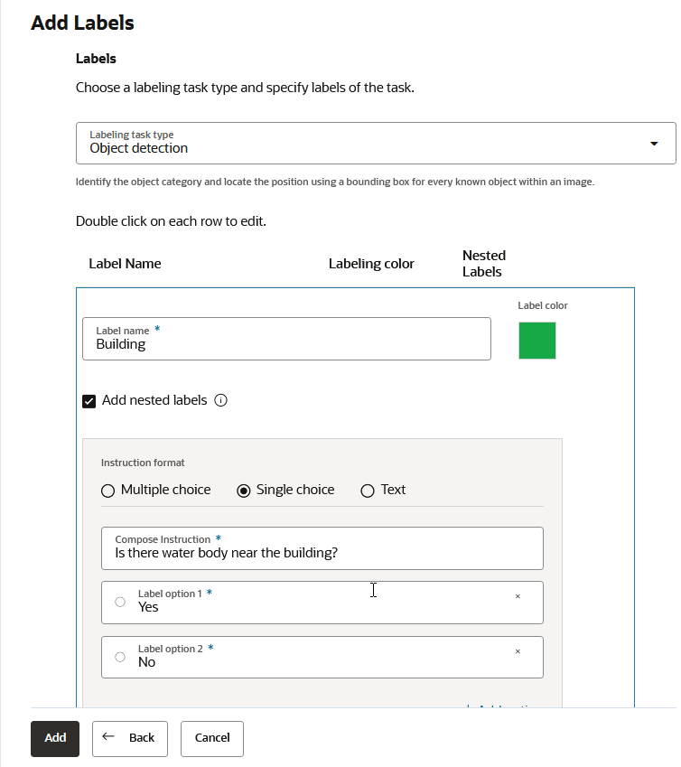Select the Text instruction format
Screen dimensions: 681x767
tap(367, 491)
